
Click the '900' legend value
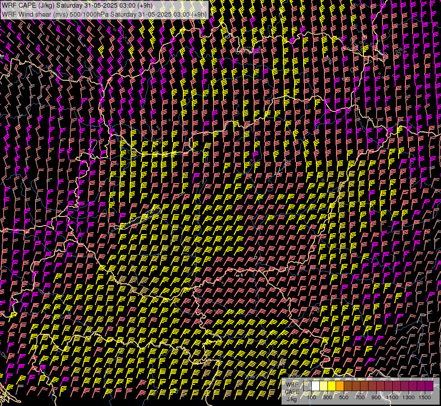(376, 397)
